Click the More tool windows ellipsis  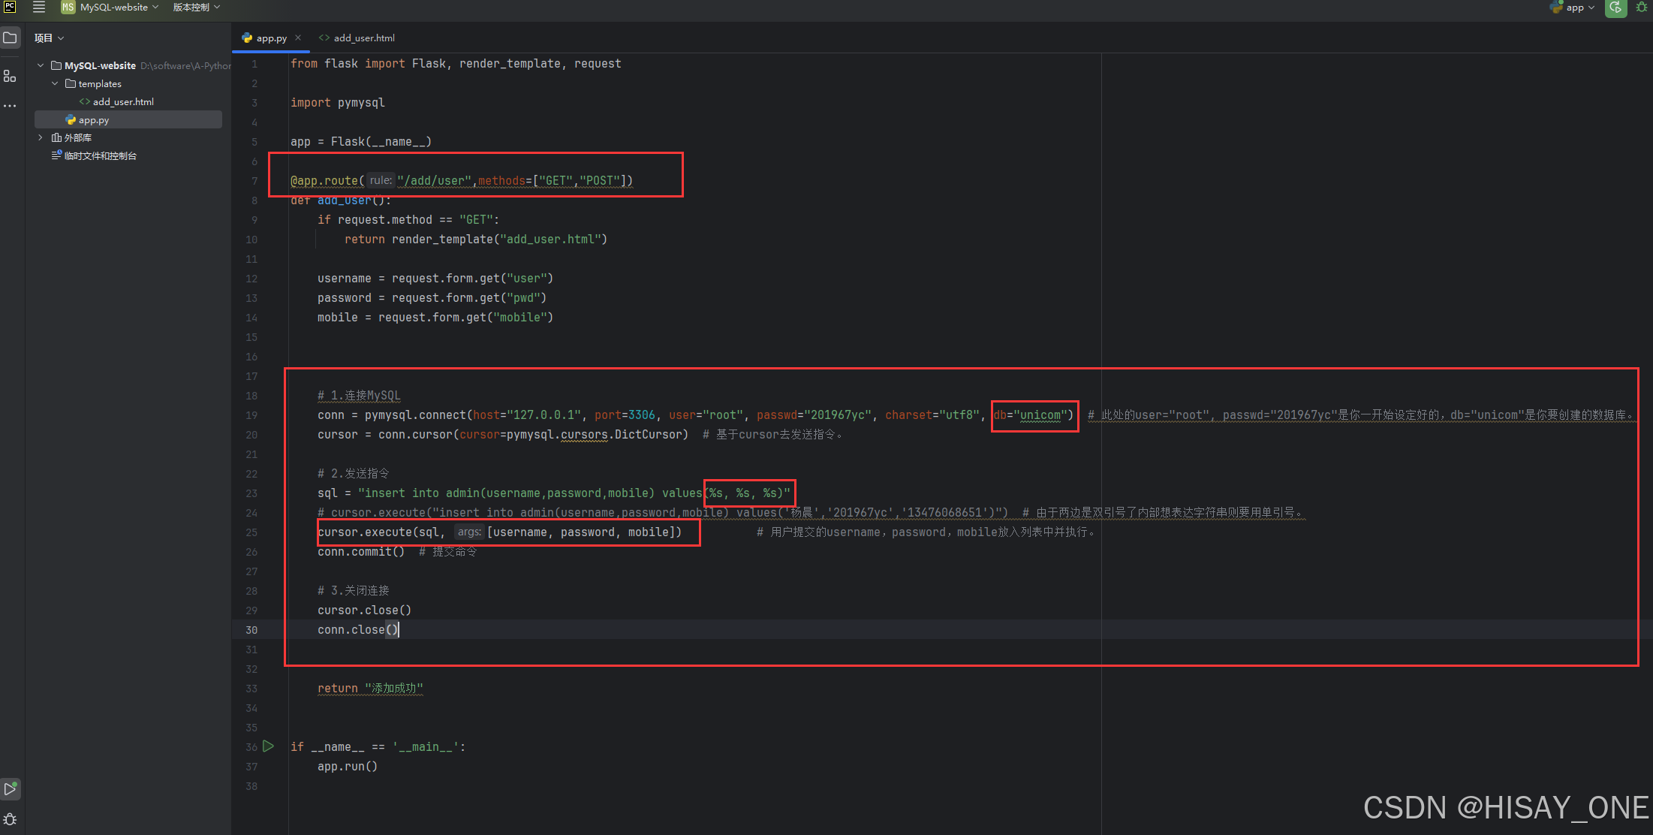10,106
